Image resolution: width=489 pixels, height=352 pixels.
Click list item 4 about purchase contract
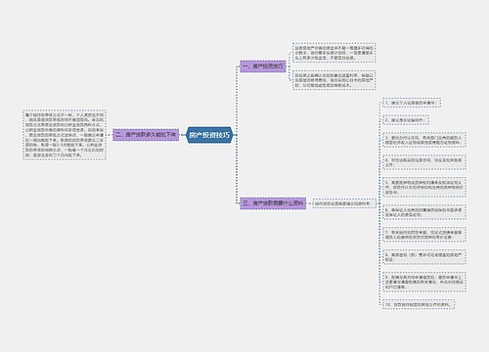click(424, 162)
